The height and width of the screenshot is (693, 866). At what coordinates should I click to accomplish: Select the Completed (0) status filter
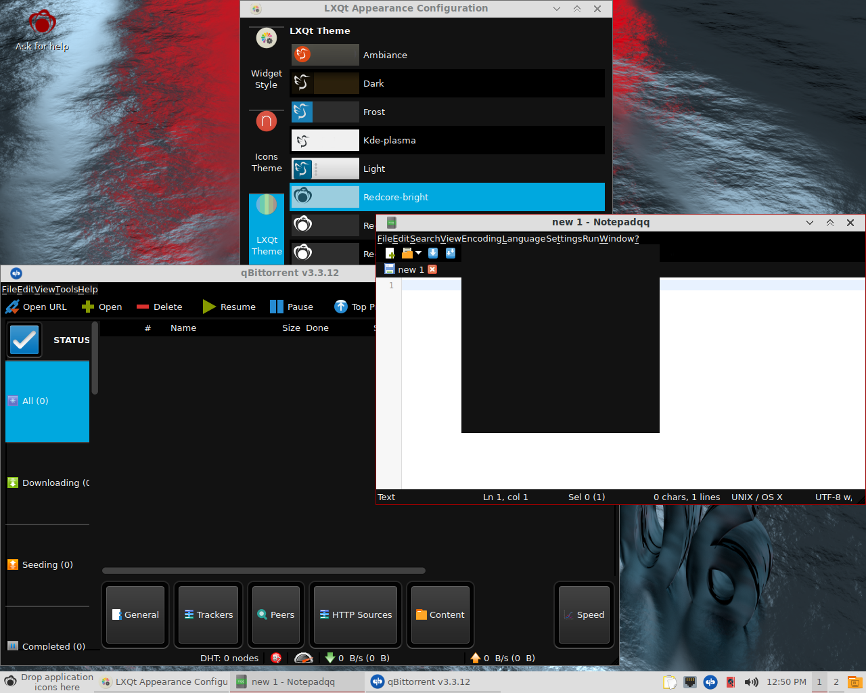tap(47, 645)
